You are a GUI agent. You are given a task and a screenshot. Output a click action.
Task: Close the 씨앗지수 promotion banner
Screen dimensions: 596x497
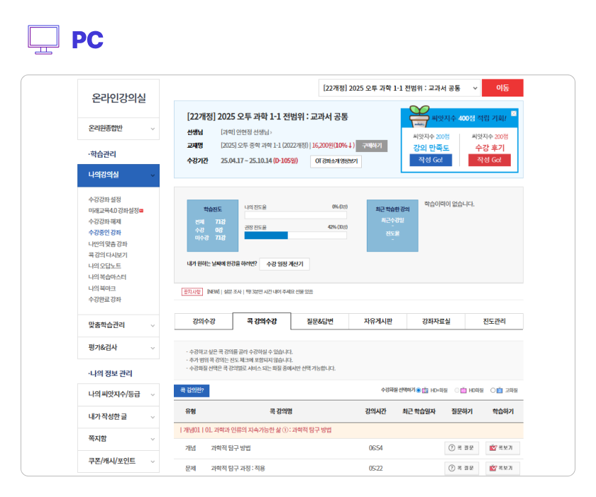coord(514,114)
